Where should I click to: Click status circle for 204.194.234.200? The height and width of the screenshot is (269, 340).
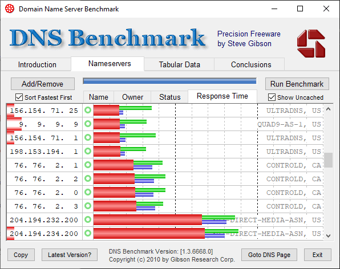88,233
